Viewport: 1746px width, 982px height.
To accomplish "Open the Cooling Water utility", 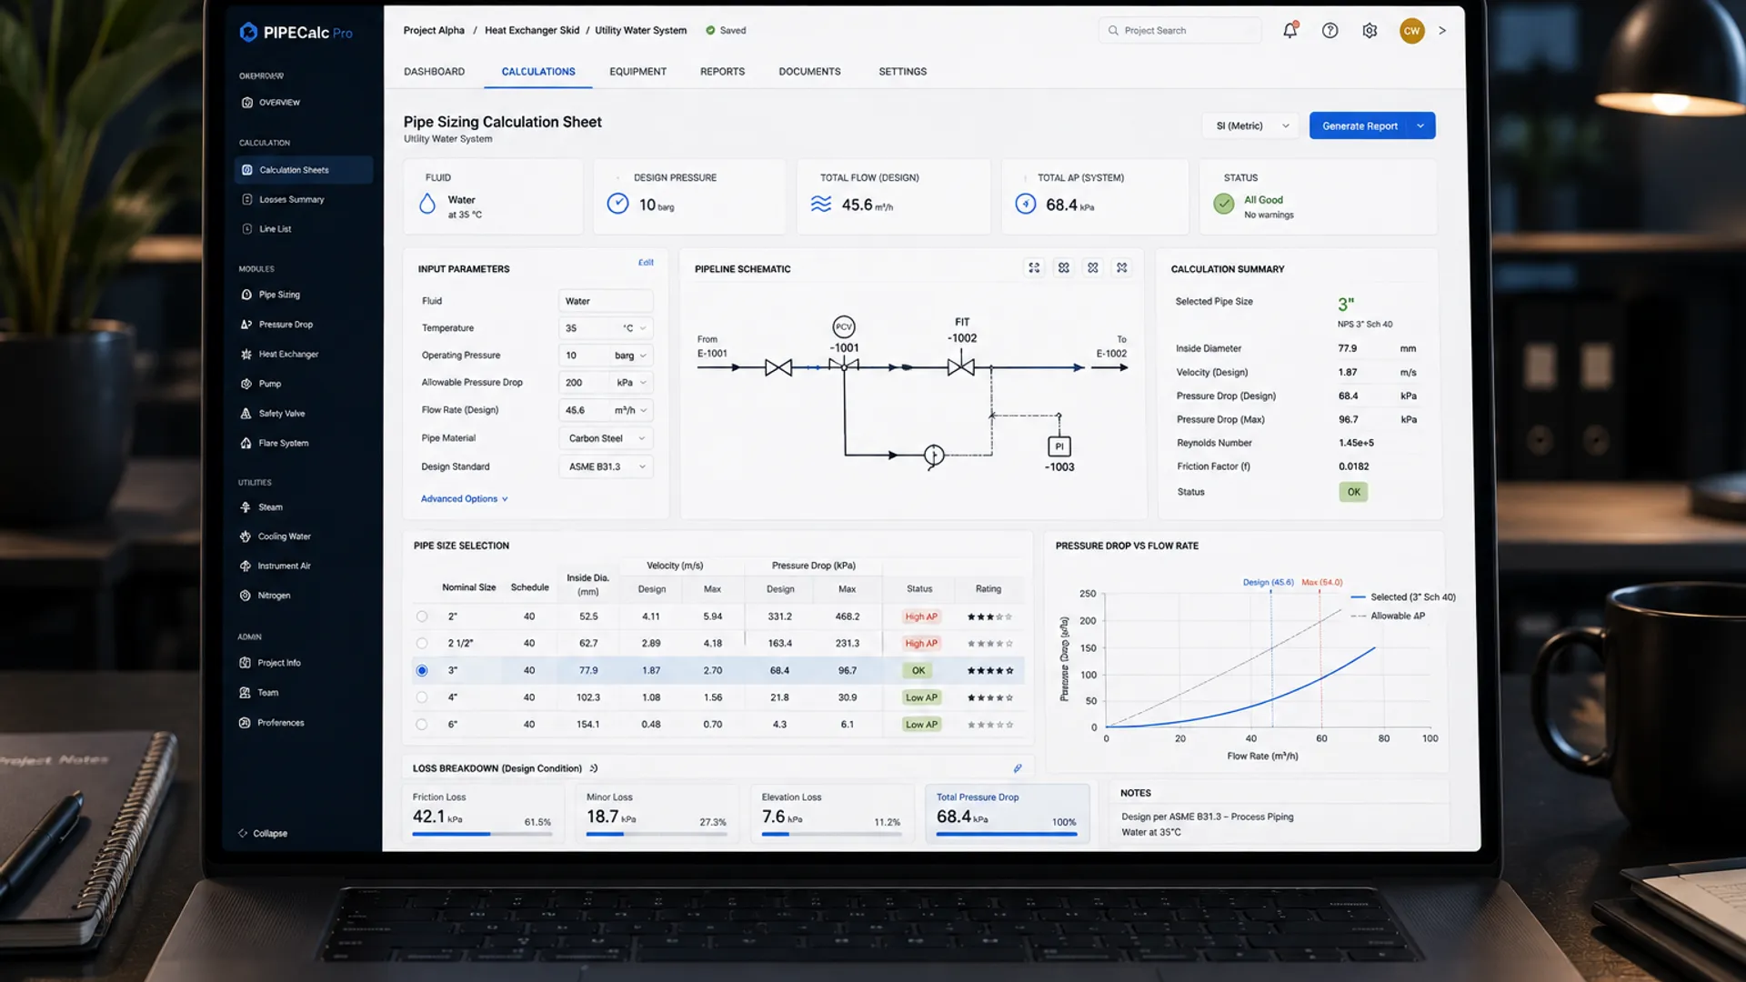I will tap(276, 536).
